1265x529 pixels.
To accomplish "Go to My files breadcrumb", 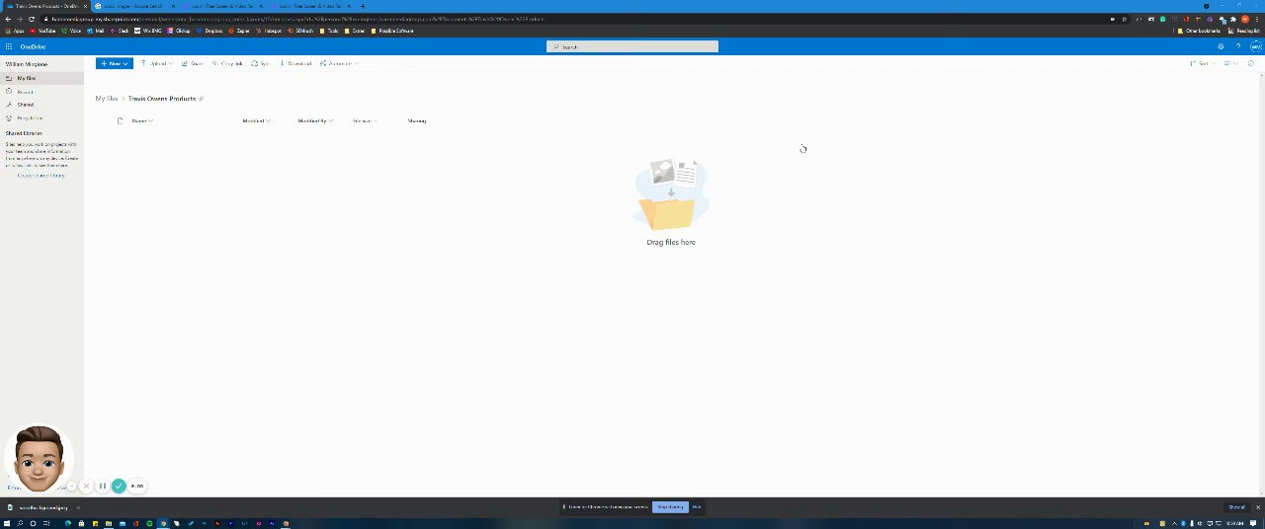I will coord(106,99).
